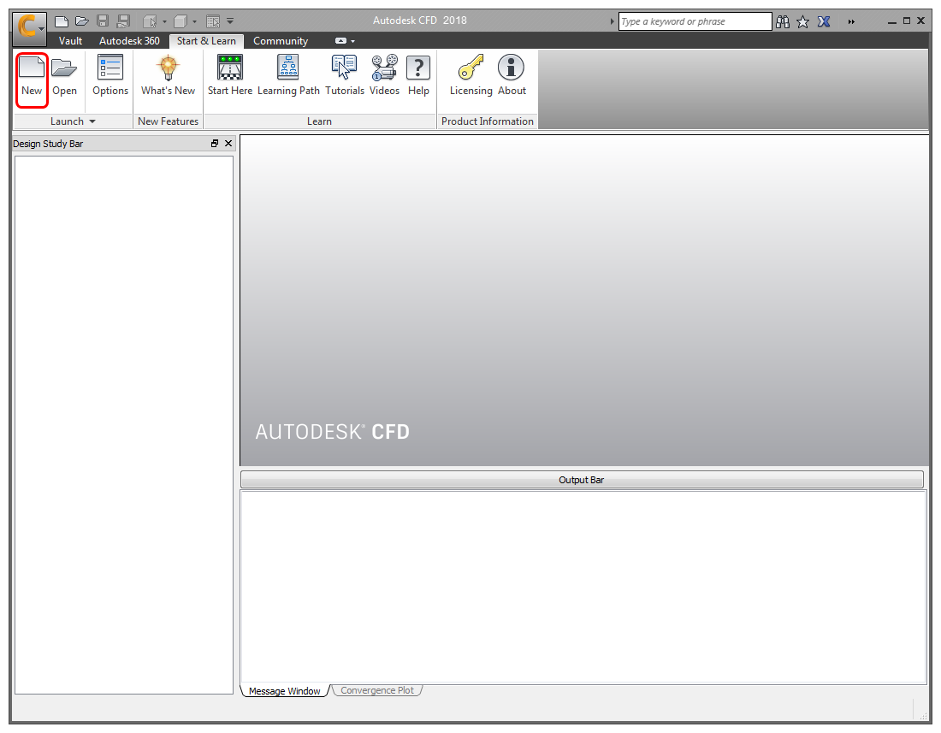Open Customize Quick Access Toolbar dropdown
This screenshot has width=941, height=733.
coord(230,21)
